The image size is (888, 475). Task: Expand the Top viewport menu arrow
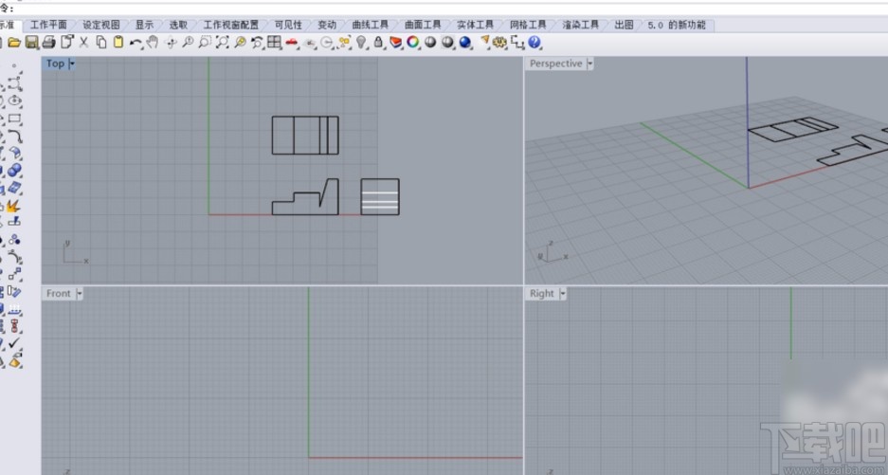(x=72, y=64)
